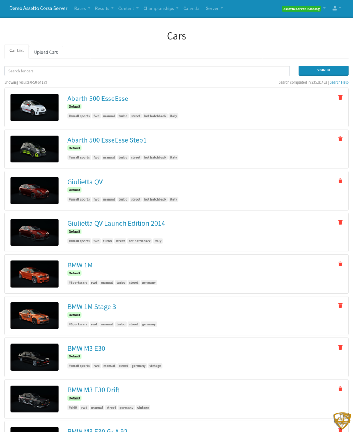Expand the Races dropdown menu
353x432 pixels.
point(82,8)
